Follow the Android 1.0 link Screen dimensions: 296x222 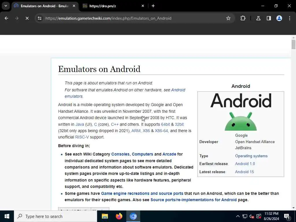[x=245, y=164]
